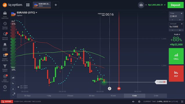Viewport: 185px width, 104px height.
Task: Select the 5 min timeframe
Action: point(135,96)
